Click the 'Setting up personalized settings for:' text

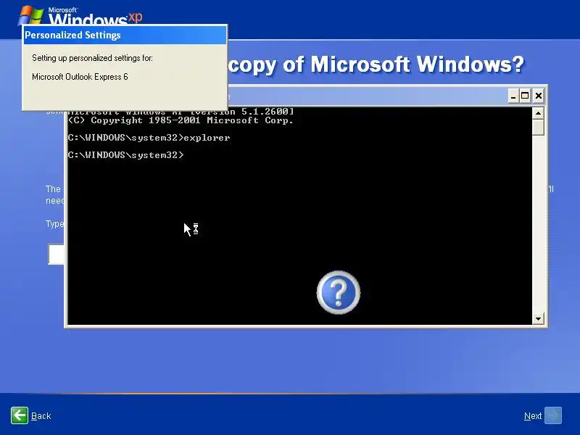point(92,58)
